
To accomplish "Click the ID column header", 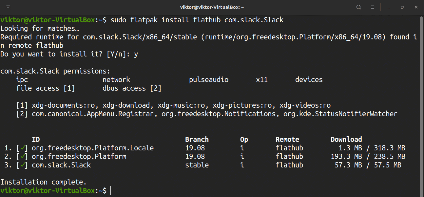I will tap(36, 140).
